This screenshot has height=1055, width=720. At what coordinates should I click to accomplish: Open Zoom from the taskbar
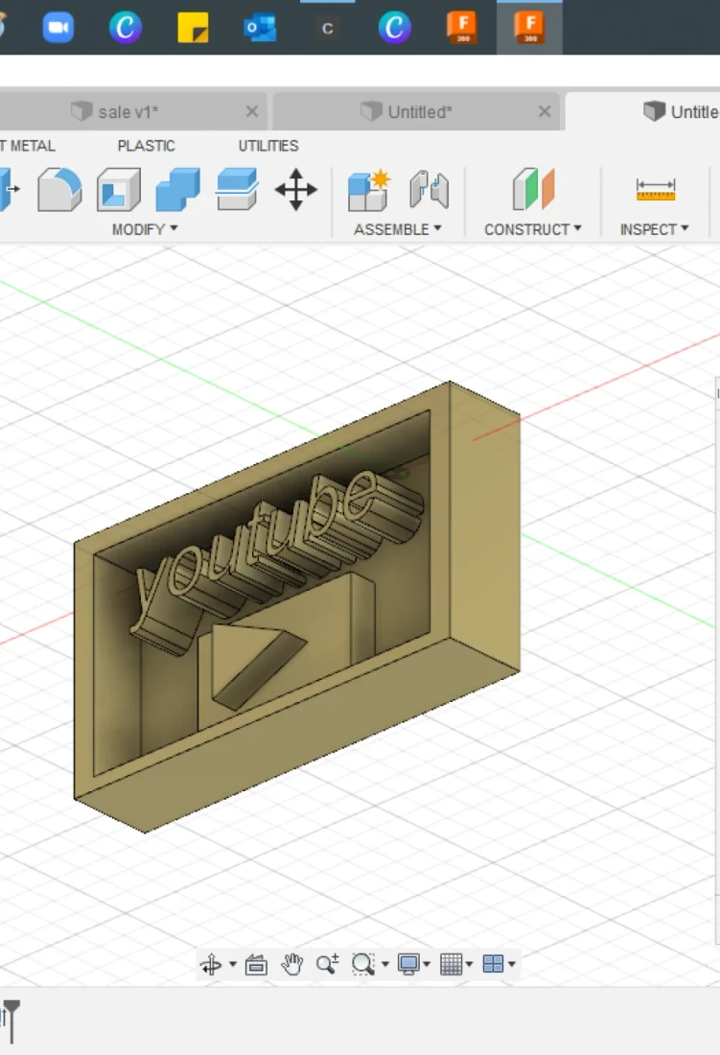58,28
